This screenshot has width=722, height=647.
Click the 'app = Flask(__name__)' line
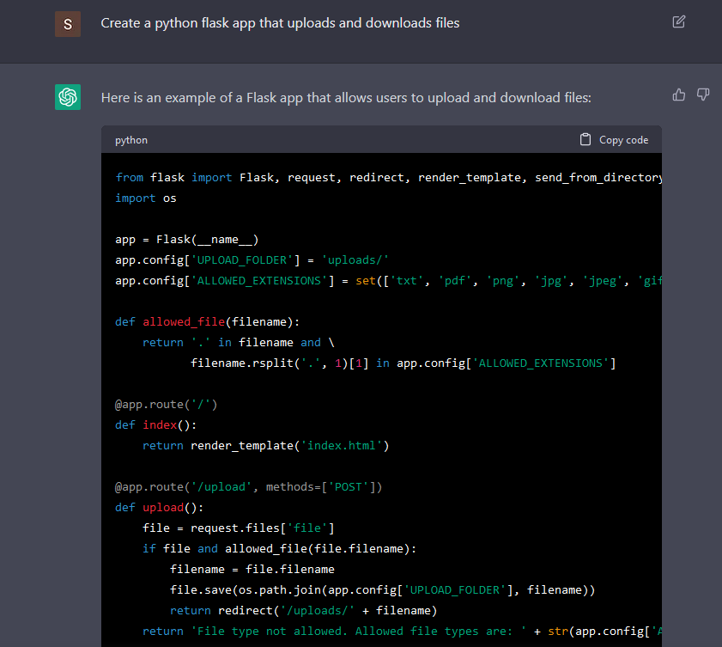click(187, 240)
